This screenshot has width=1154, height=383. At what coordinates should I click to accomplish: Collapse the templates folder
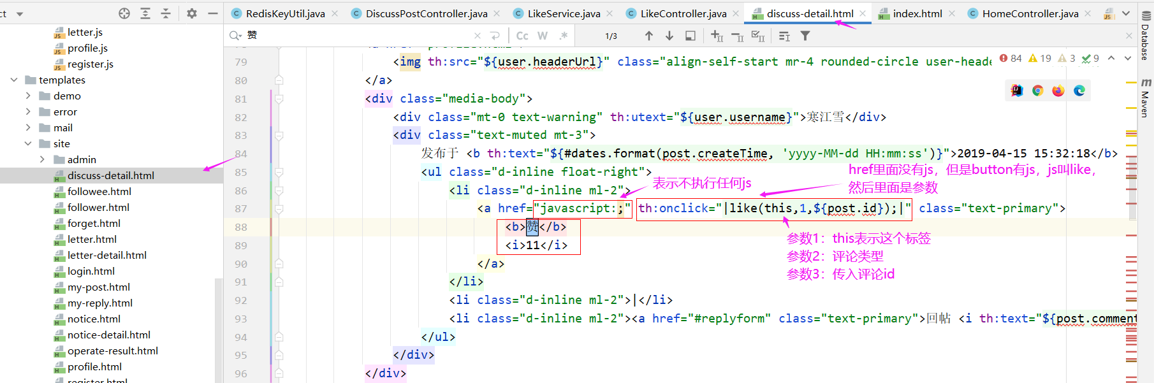click(x=14, y=80)
